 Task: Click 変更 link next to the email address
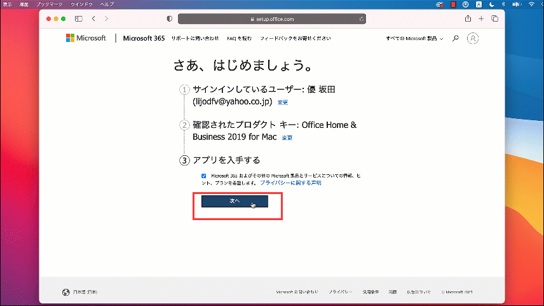point(283,102)
